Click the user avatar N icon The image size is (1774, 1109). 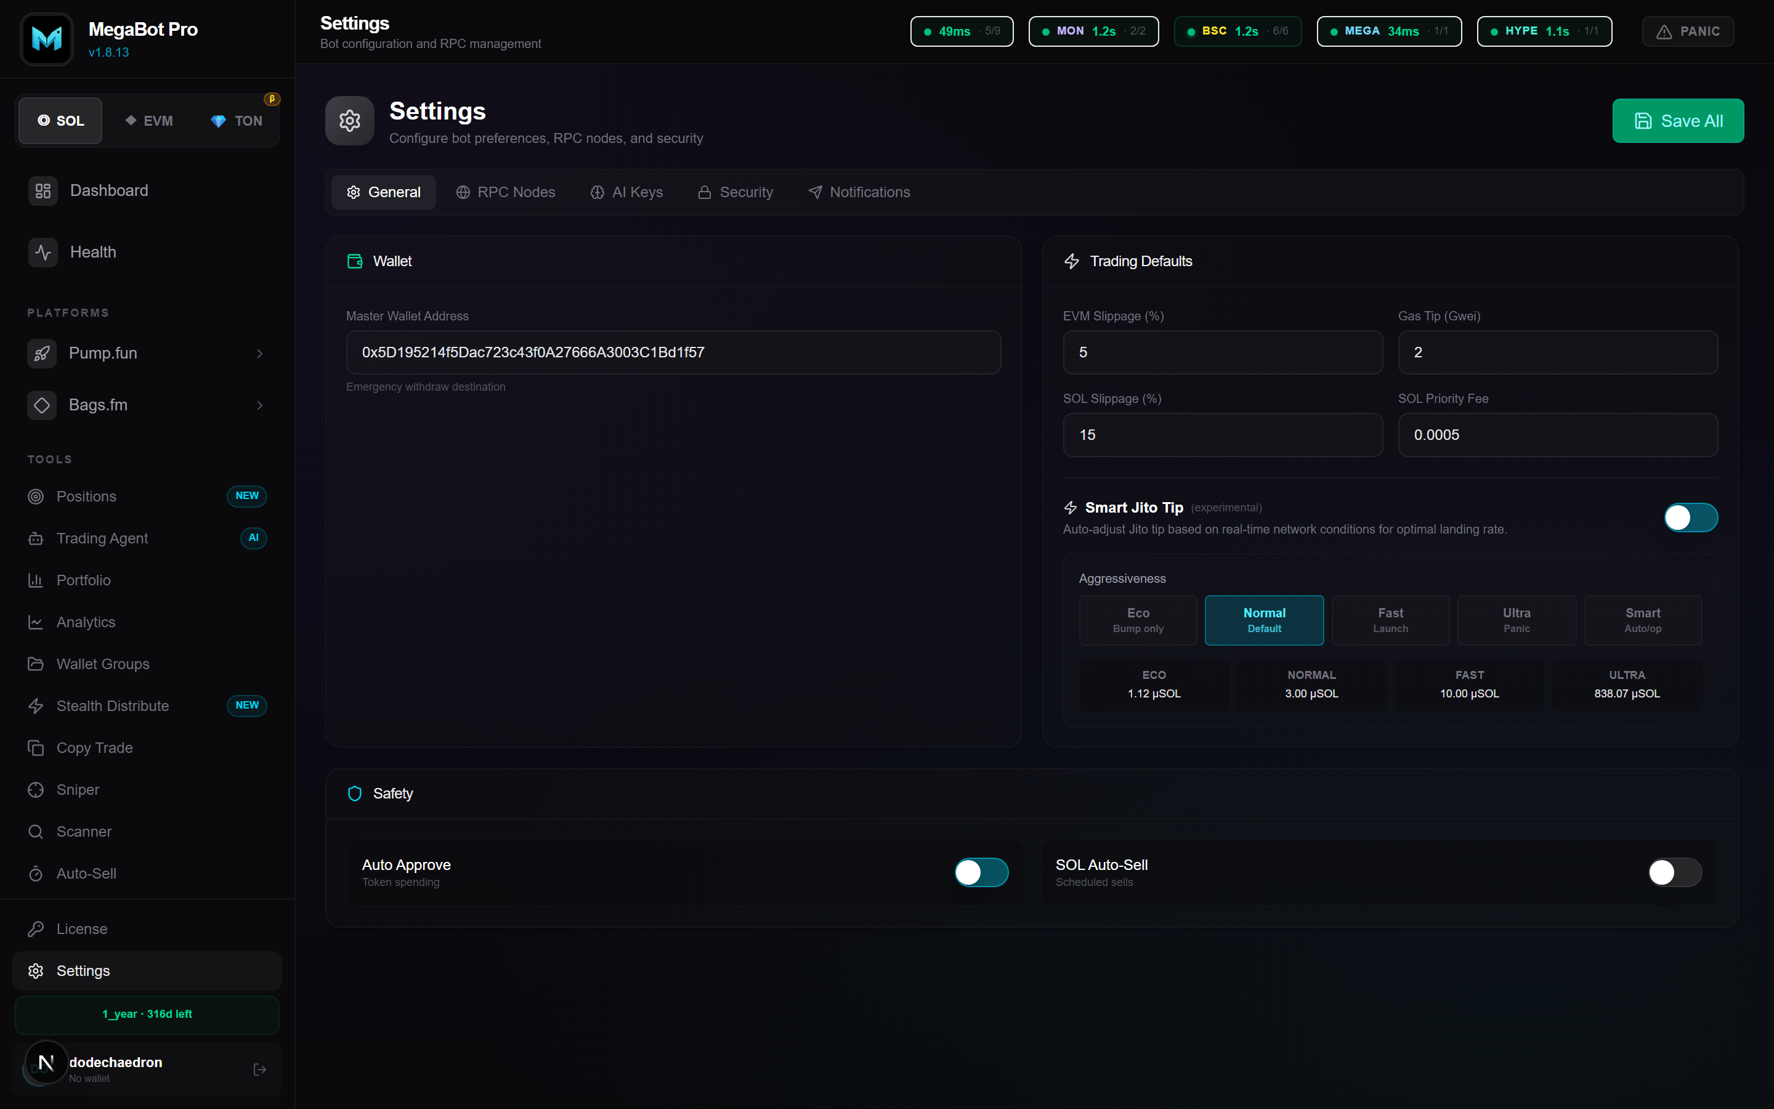pos(46,1062)
